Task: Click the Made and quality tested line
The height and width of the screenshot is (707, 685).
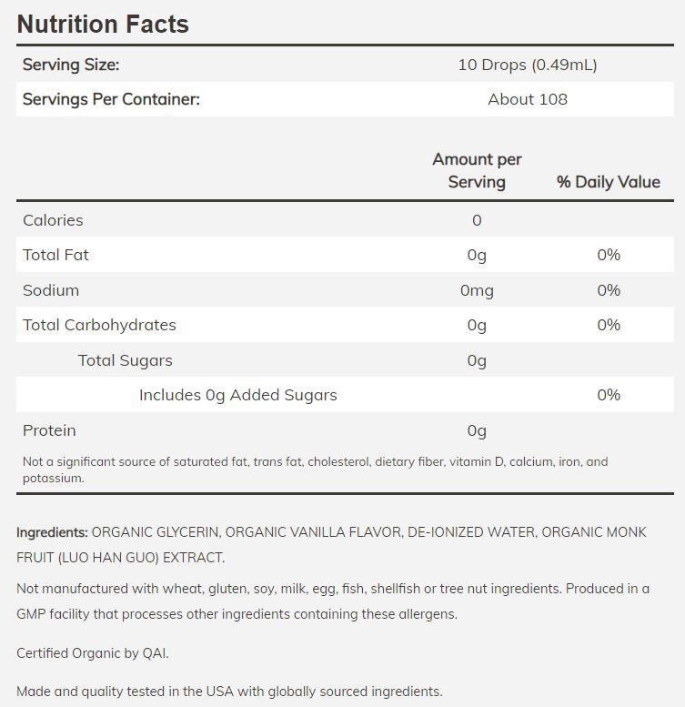Action: (229, 692)
